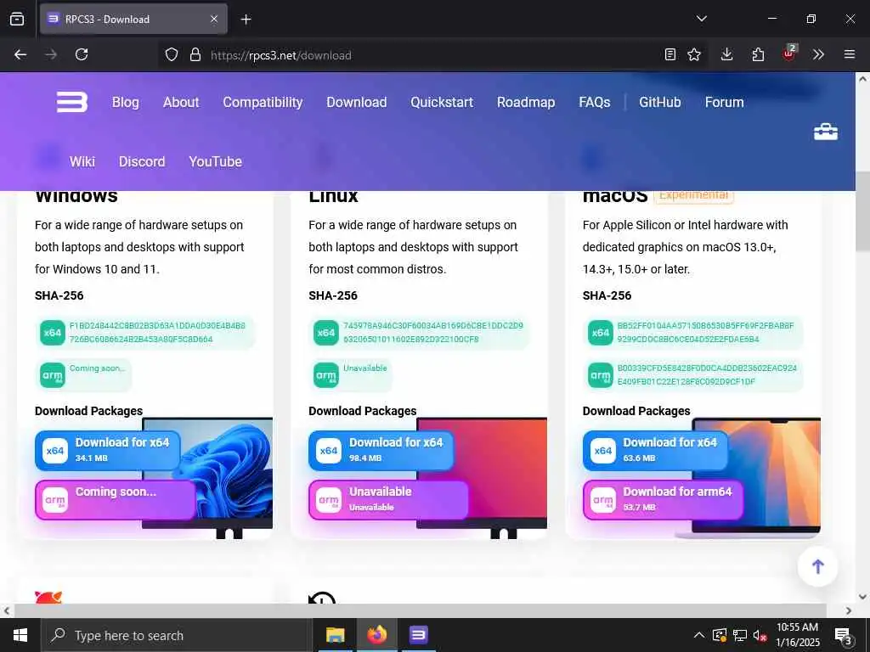Image resolution: width=870 pixels, height=652 pixels.
Task: Click the horizontal scrollbar right arrow
Action: (849, 610)
